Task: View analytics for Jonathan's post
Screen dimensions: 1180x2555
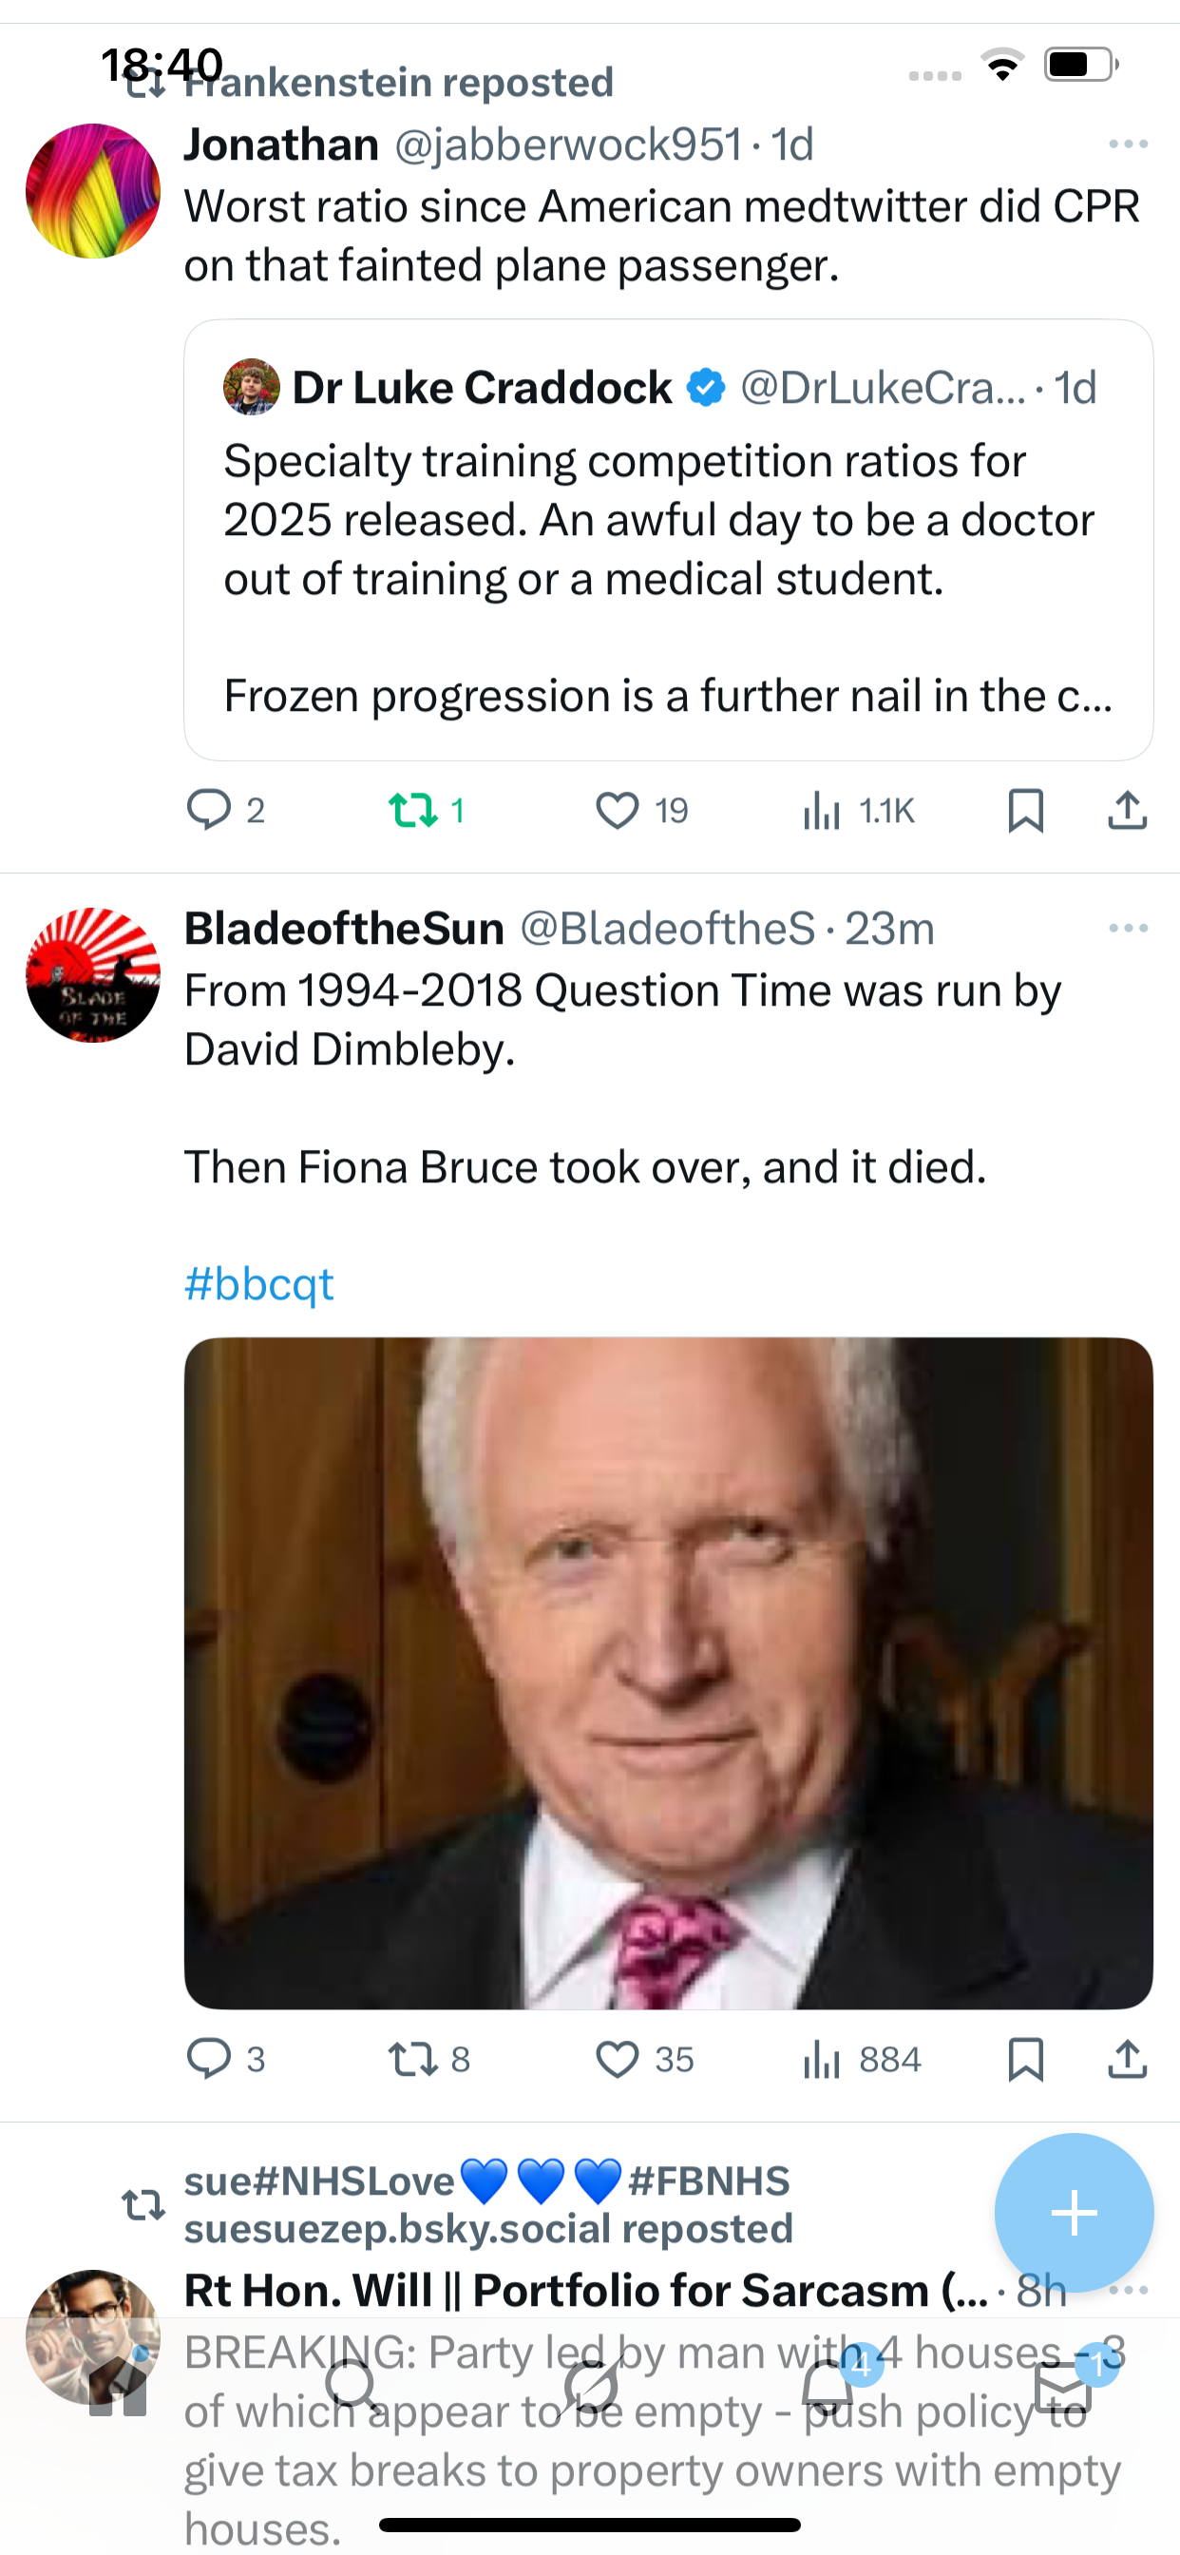Action: [x=822, y=809]
